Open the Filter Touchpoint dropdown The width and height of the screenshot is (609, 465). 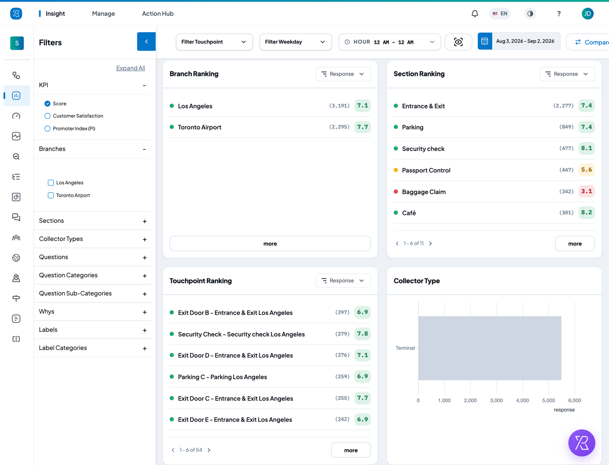(x=214, y=42)
